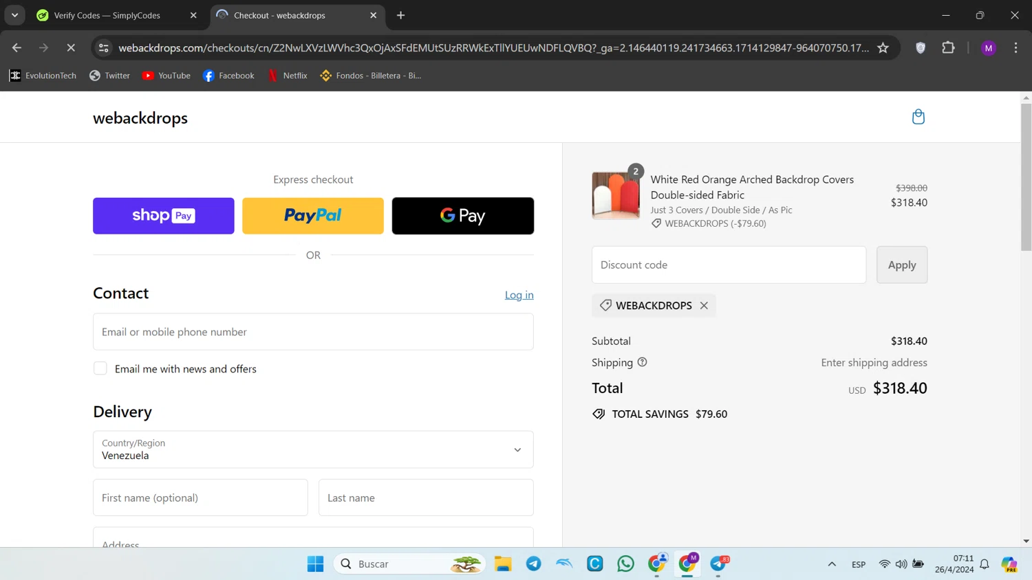Image resolution: width=1032 pixels, height=580 pixels.
Task: Open the Netflix bookmark
Action: coord(288,76)
